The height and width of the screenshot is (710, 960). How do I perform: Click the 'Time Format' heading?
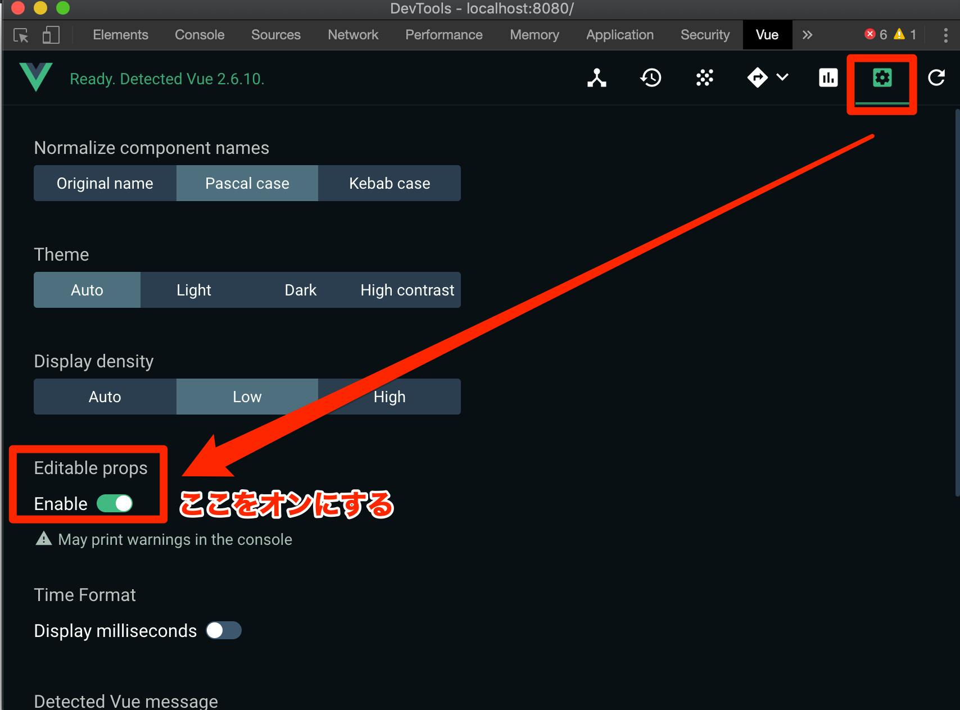[85, 595]
